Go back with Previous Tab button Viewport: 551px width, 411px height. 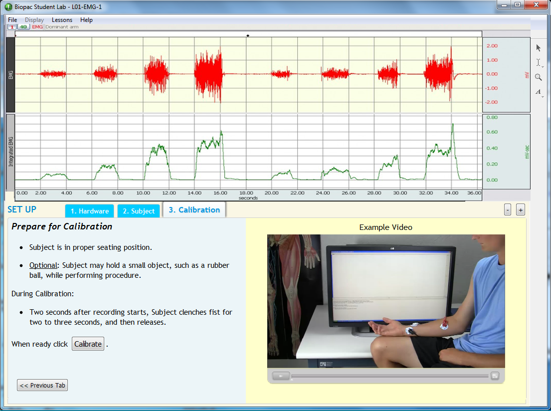tap(42, 386)
